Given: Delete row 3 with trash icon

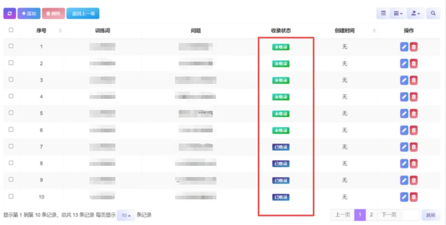Looking at the screenshot, I should 414,80.
